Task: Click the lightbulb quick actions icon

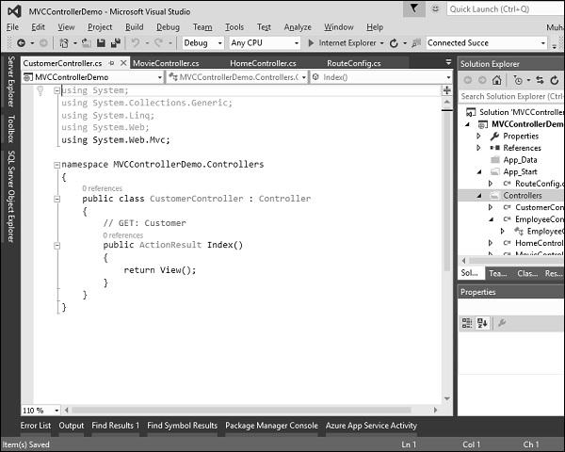Action: pyautogui.click(x=40, y=90)
